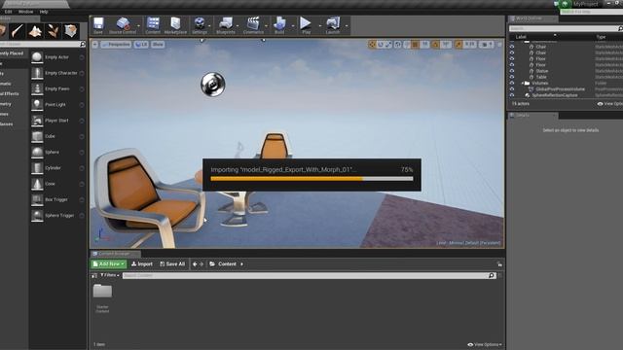
Task: Open the Perspective view dropdown
Action: [116, 45]
